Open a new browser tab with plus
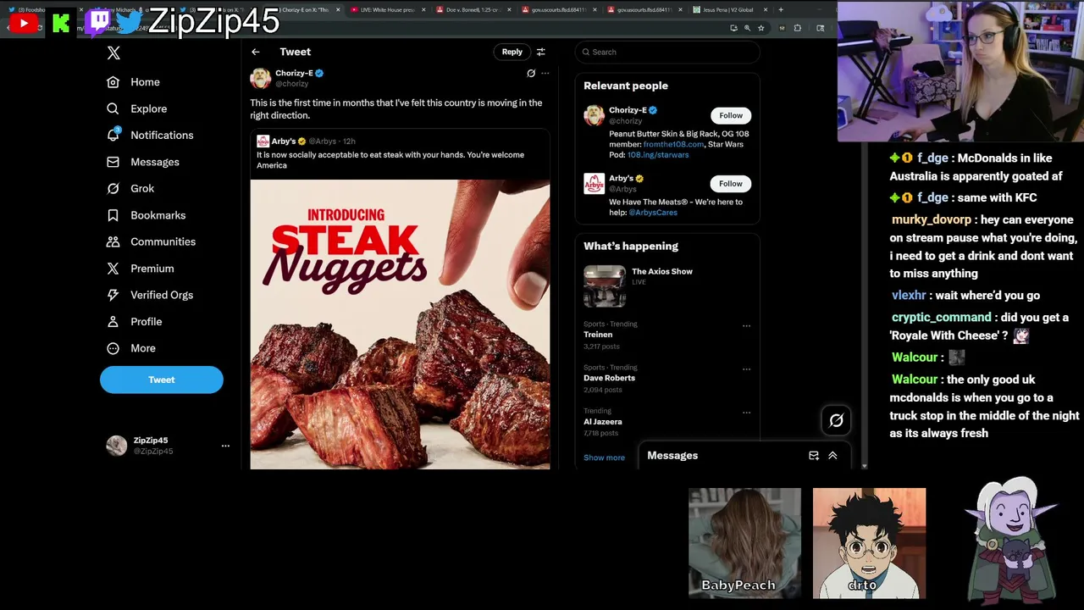This screenshot has height=610, width=1084. coord(781,9)
